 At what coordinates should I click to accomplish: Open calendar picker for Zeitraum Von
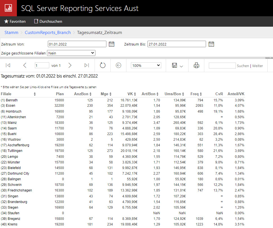pos(111,44)
